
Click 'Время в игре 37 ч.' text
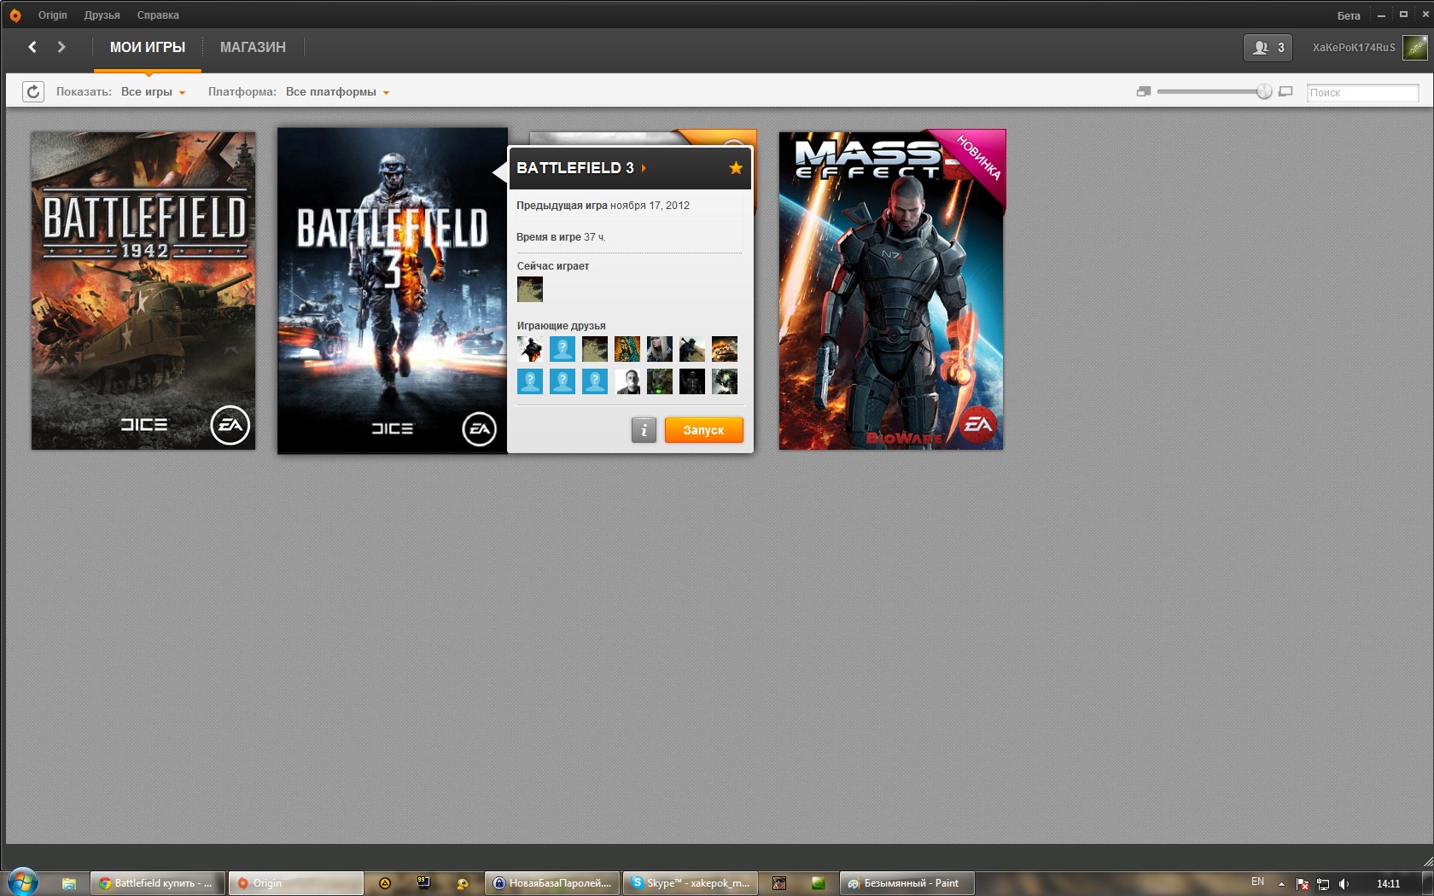[561, 237]
